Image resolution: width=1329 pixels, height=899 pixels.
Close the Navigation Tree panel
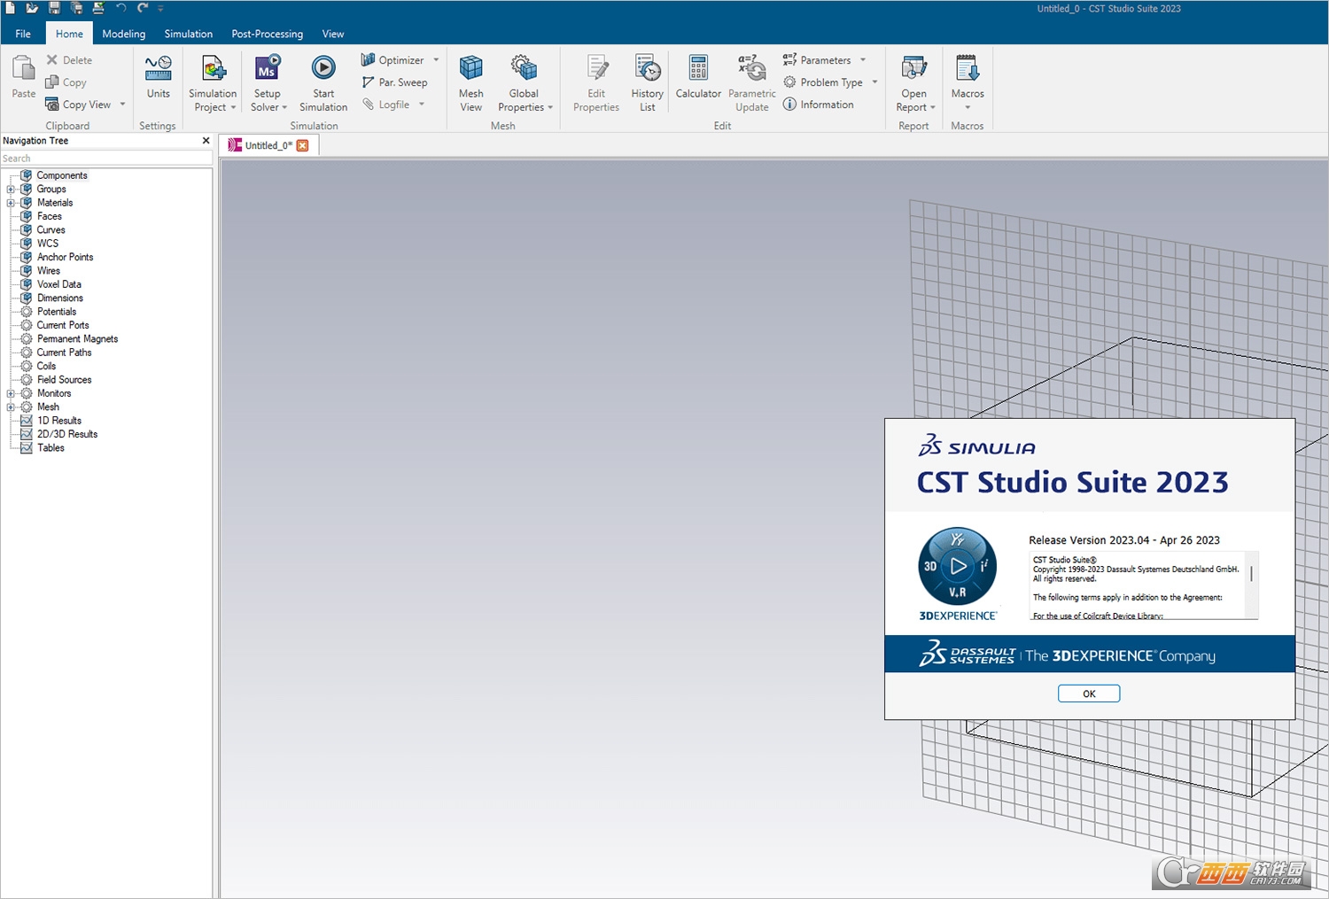pyautogui.click(x=206, y=141)
